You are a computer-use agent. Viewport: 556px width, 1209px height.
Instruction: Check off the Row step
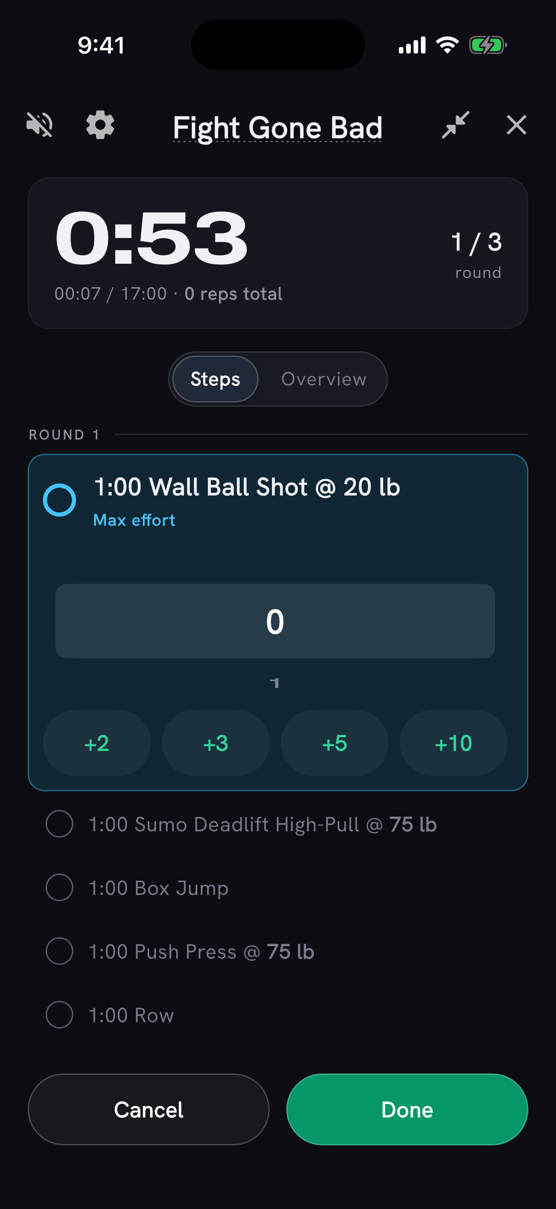click(x=59, y=1015)
